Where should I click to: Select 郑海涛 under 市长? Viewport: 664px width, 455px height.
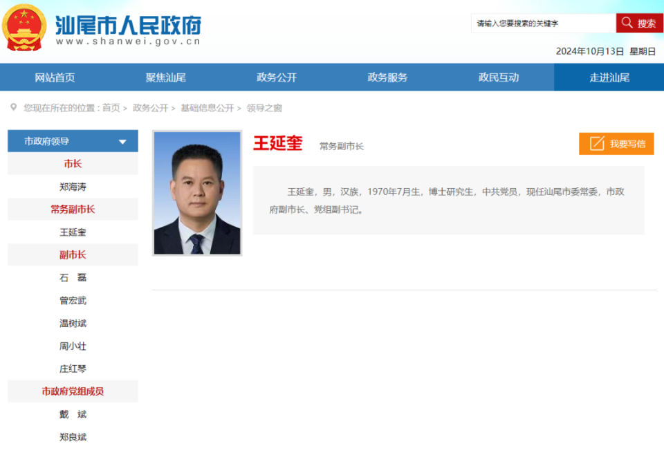pyautogui.click(x=72, y=186)
